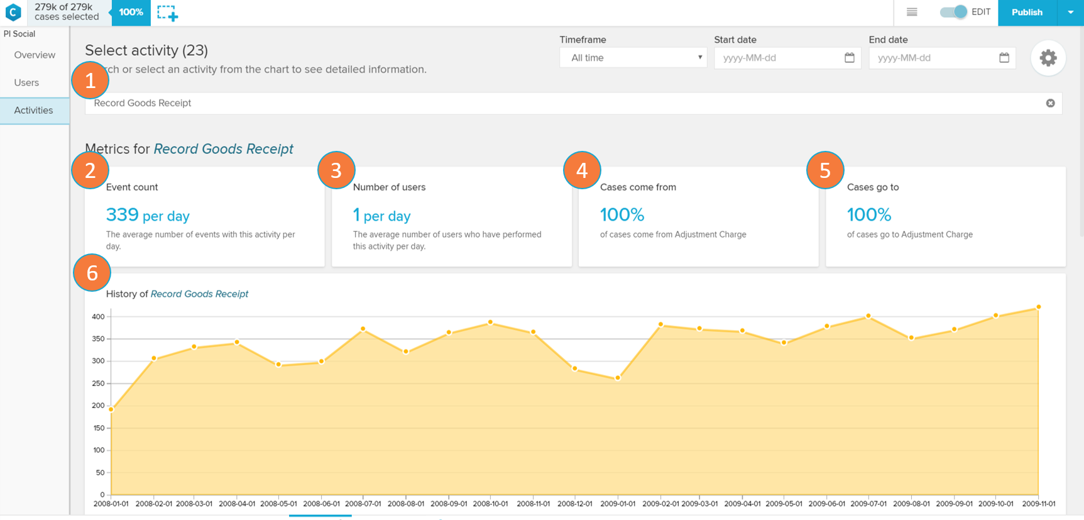
Task: Toggle the EDIT mode switch
Action: click(x=953, y=13)
